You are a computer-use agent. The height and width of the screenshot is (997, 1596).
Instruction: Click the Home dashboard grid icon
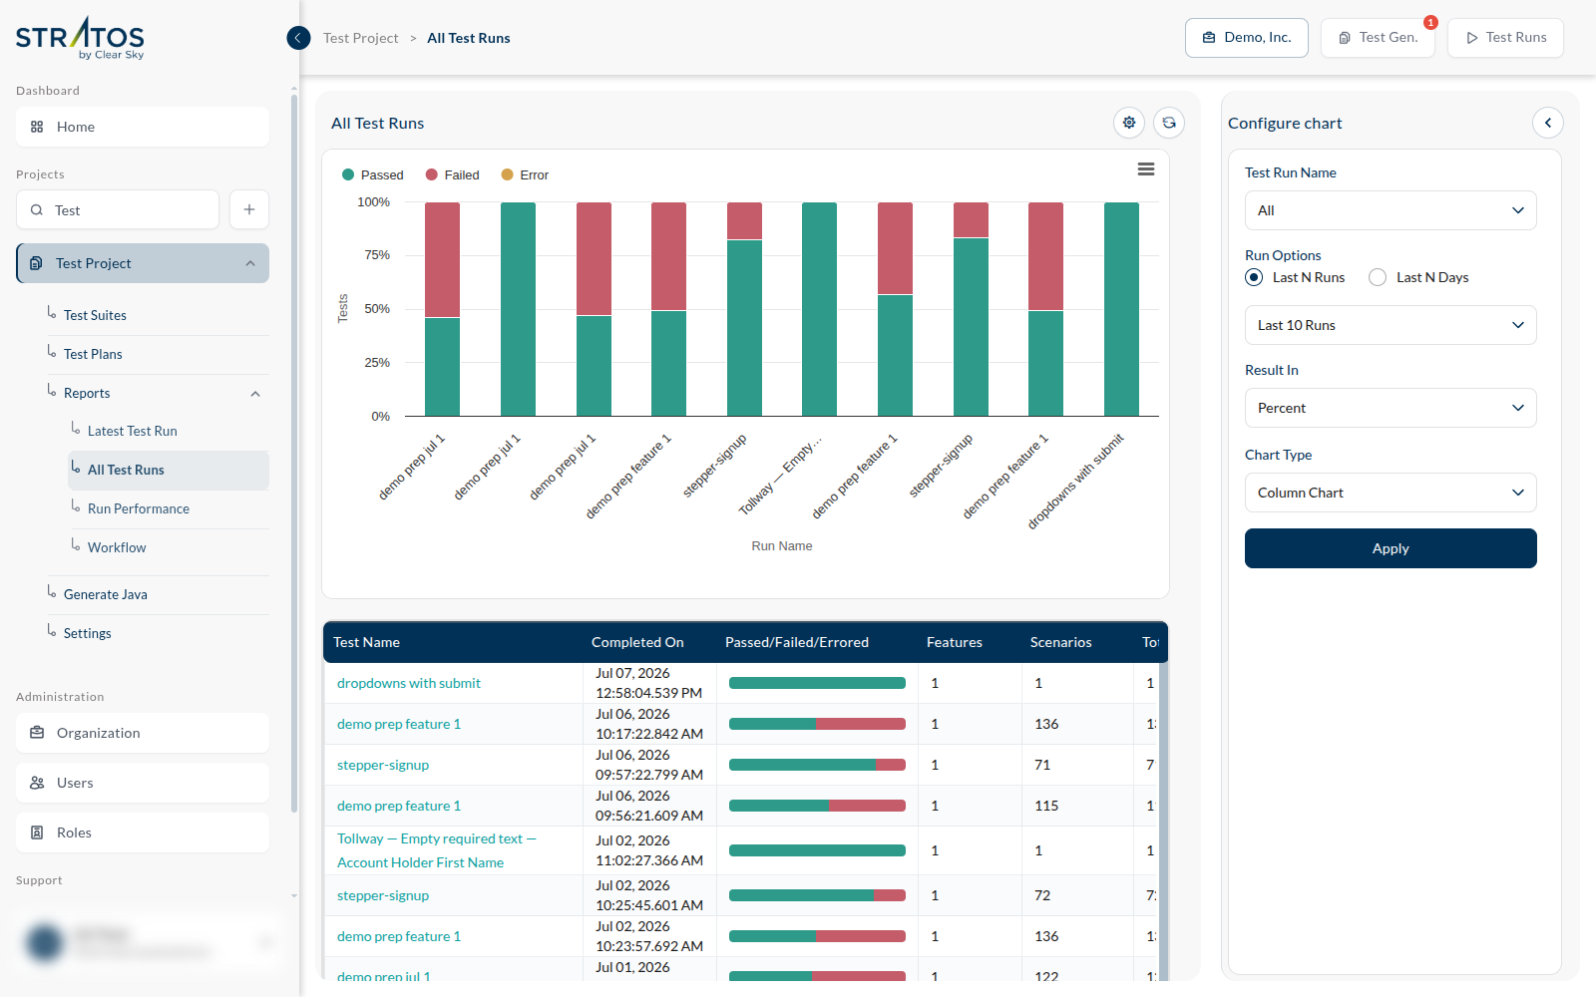click(37, 127)
